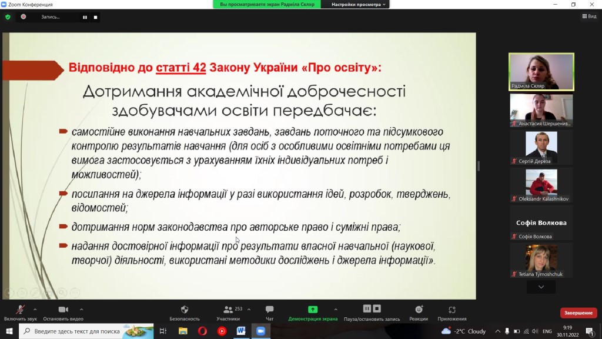Click the red Завершение button
Viewport: 602px width, 339px height.
(578, 313)
